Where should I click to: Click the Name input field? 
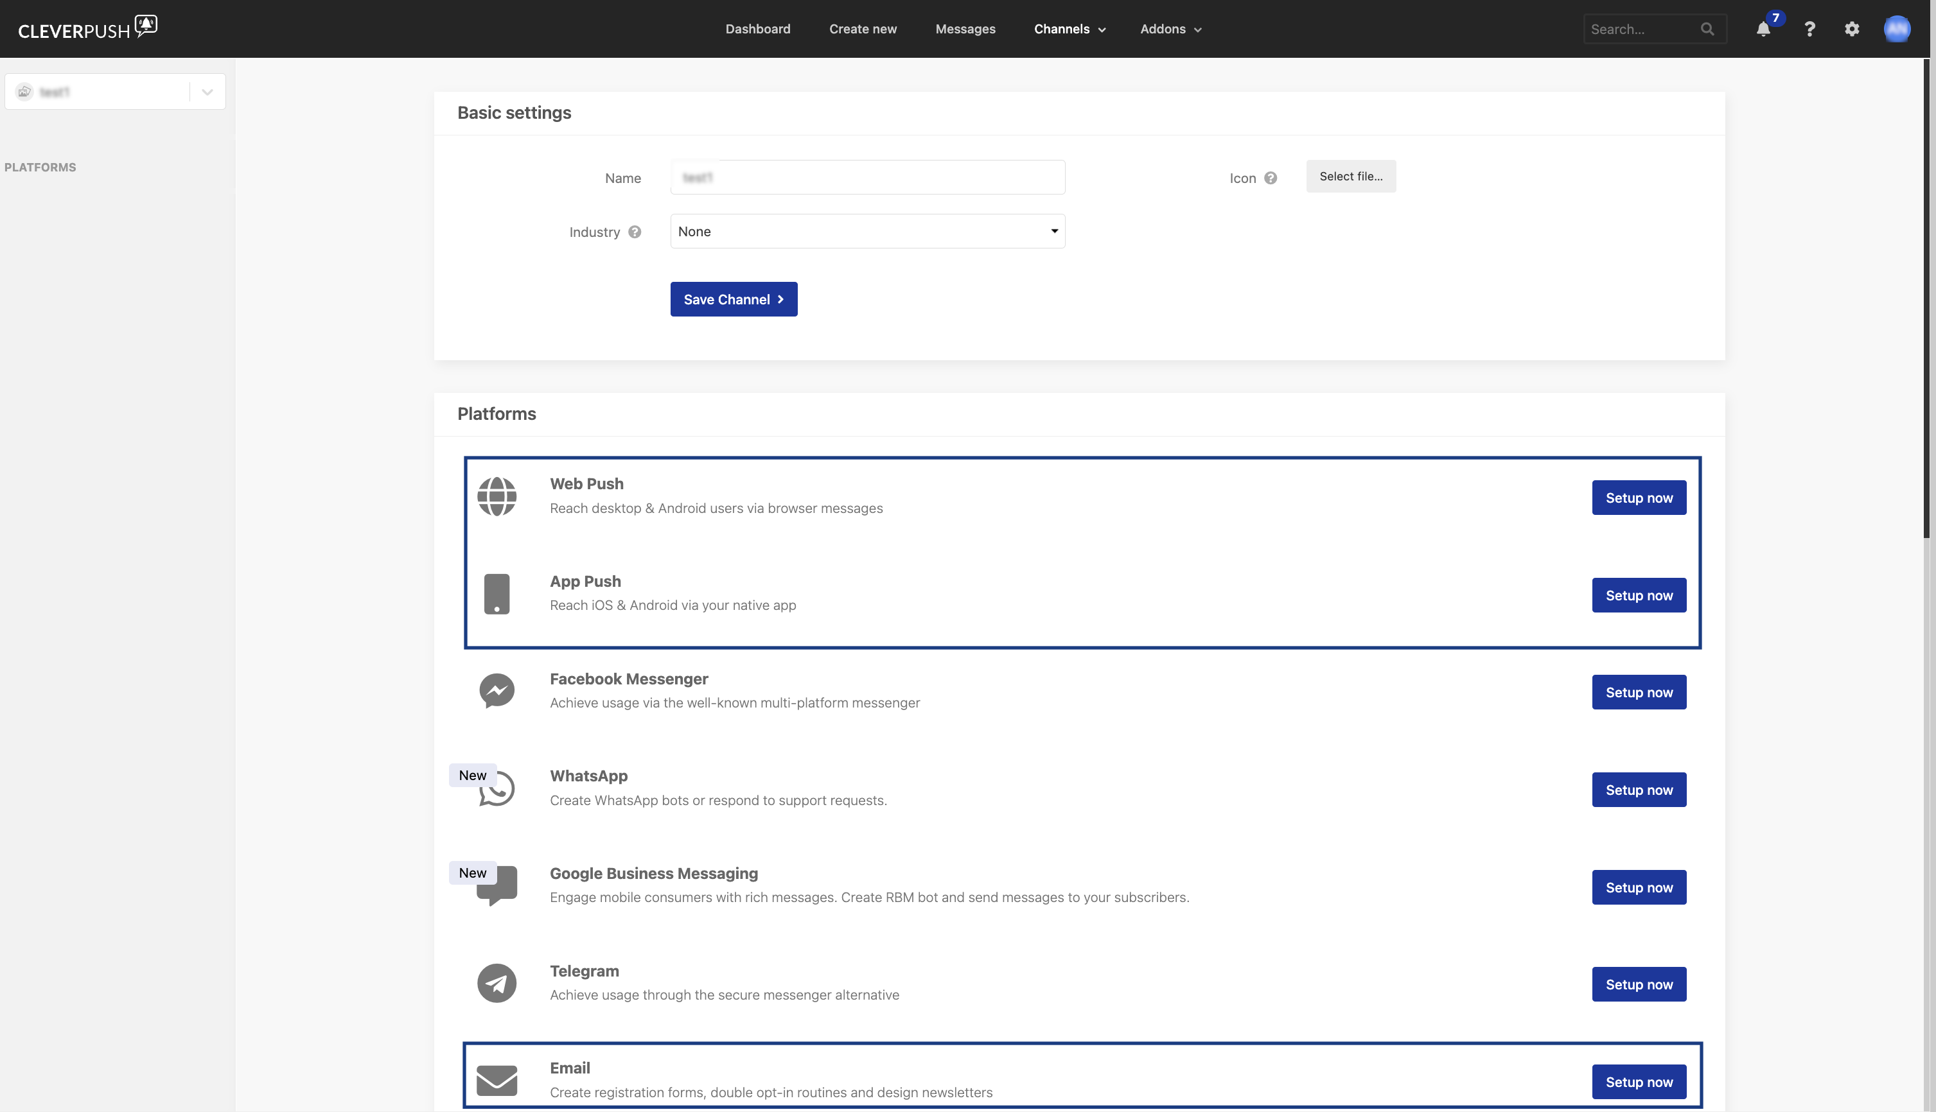coord(867,177)
